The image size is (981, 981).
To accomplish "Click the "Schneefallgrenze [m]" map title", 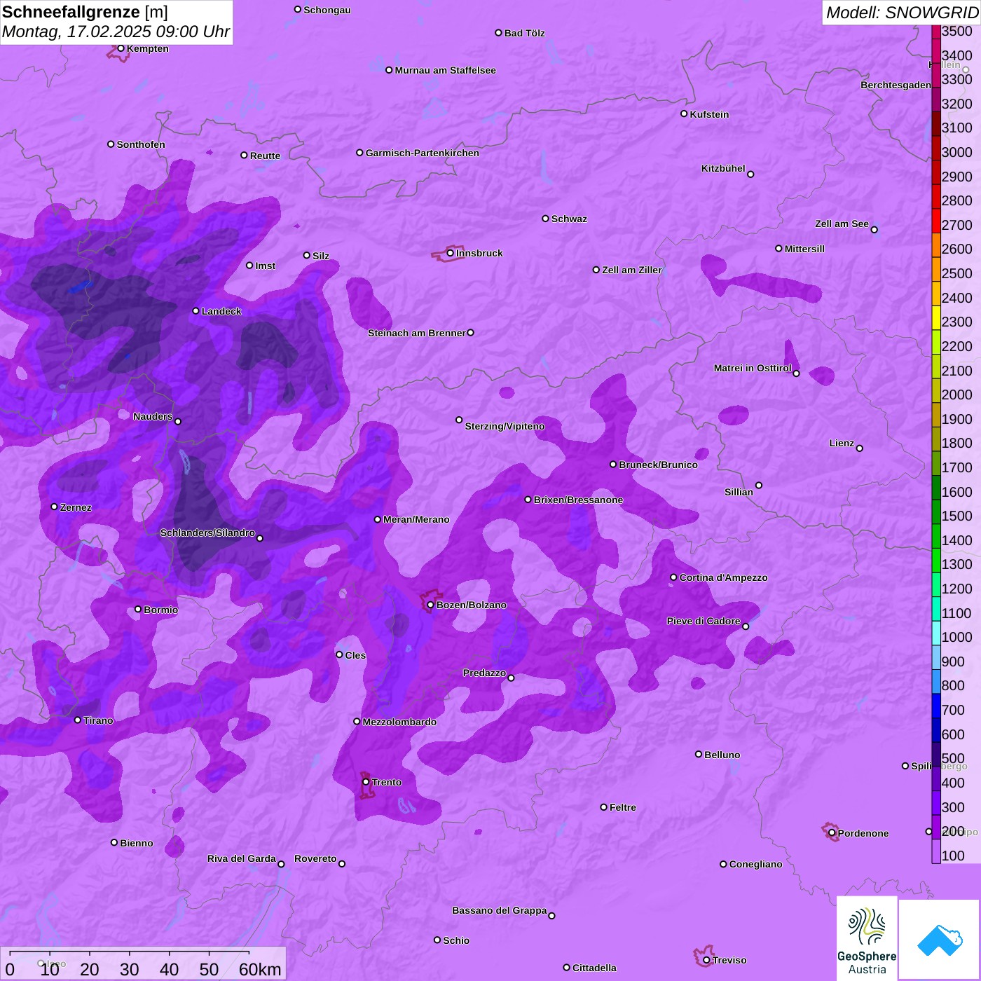I will [85, 12].
